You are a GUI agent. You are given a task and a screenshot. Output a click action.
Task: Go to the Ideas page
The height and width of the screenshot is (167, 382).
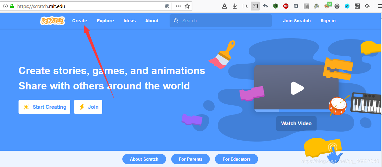click(130, 21)
